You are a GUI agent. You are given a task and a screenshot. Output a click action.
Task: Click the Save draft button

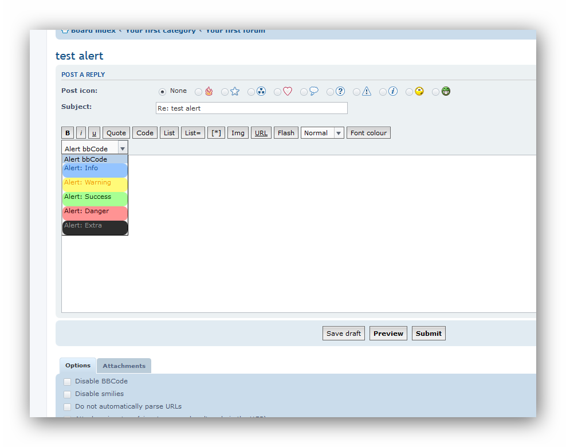click(344, 334)
